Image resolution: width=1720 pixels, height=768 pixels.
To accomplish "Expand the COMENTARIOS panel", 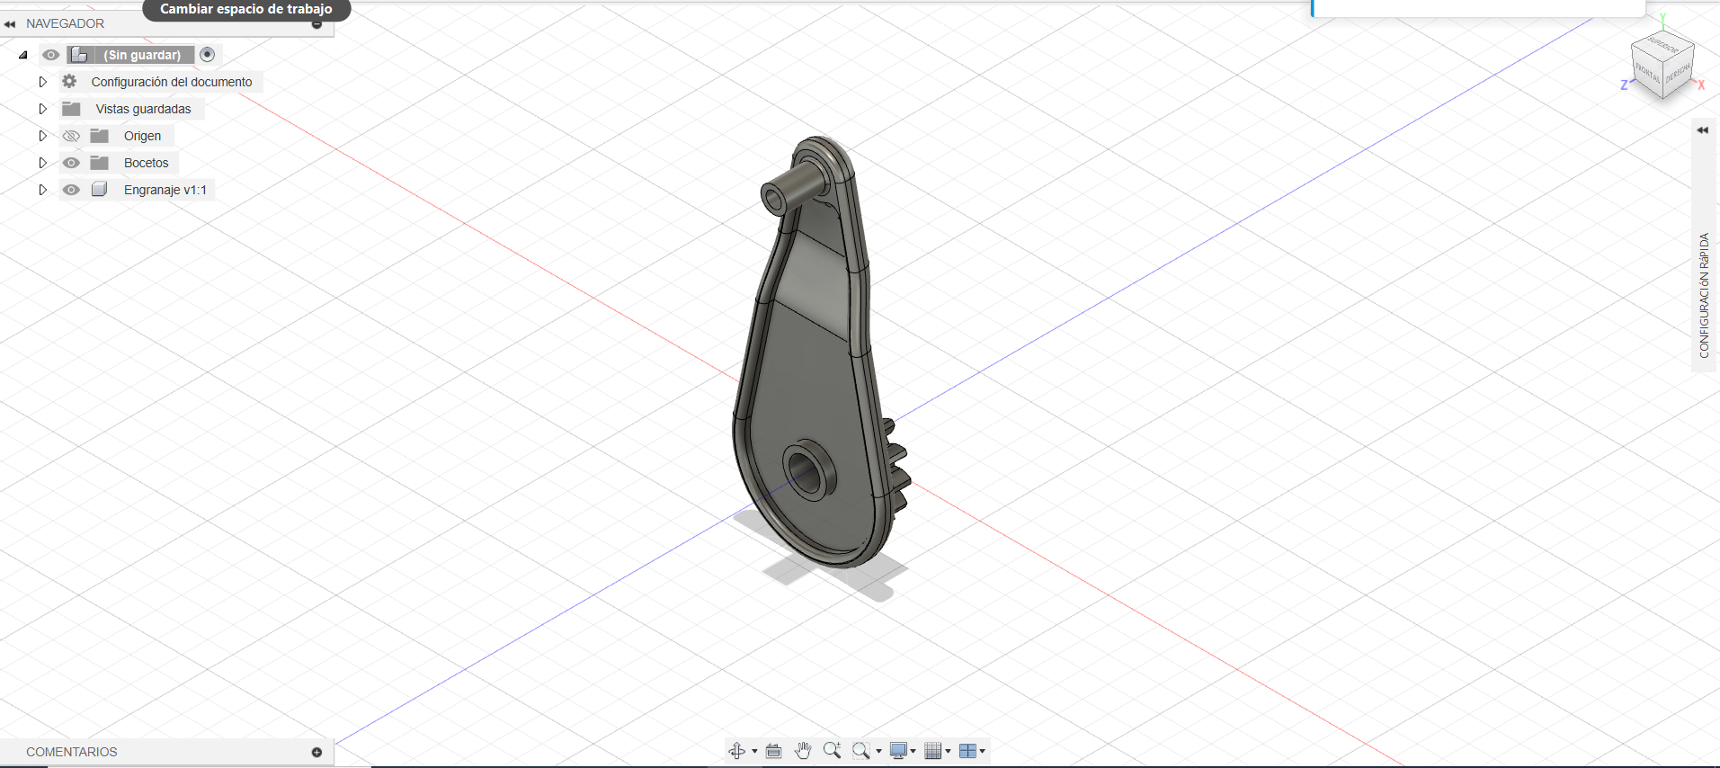I will pos(316,752).
